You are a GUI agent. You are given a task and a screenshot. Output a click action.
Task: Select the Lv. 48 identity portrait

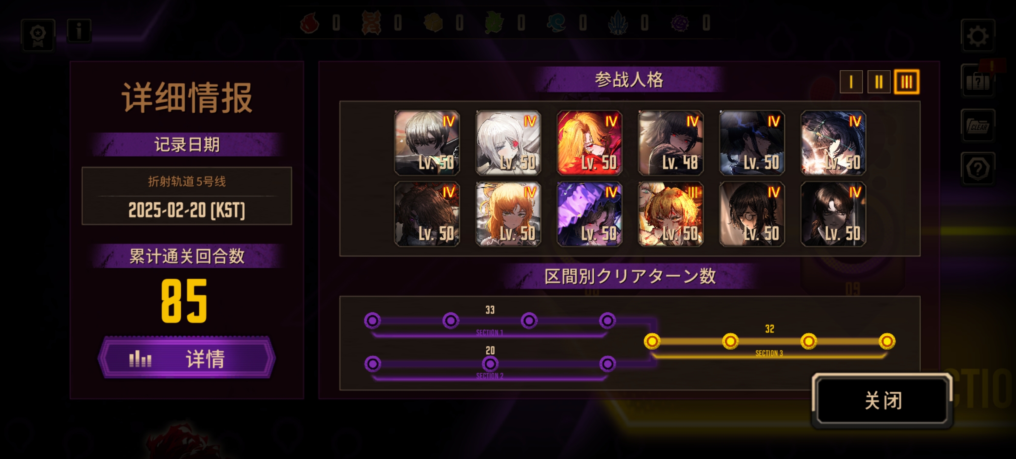671,143
